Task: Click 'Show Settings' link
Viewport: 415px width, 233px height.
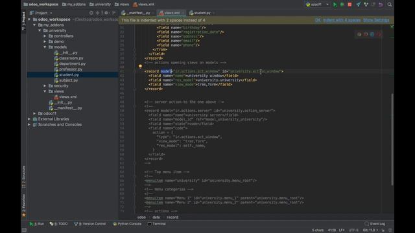Action: coord(376,20)
